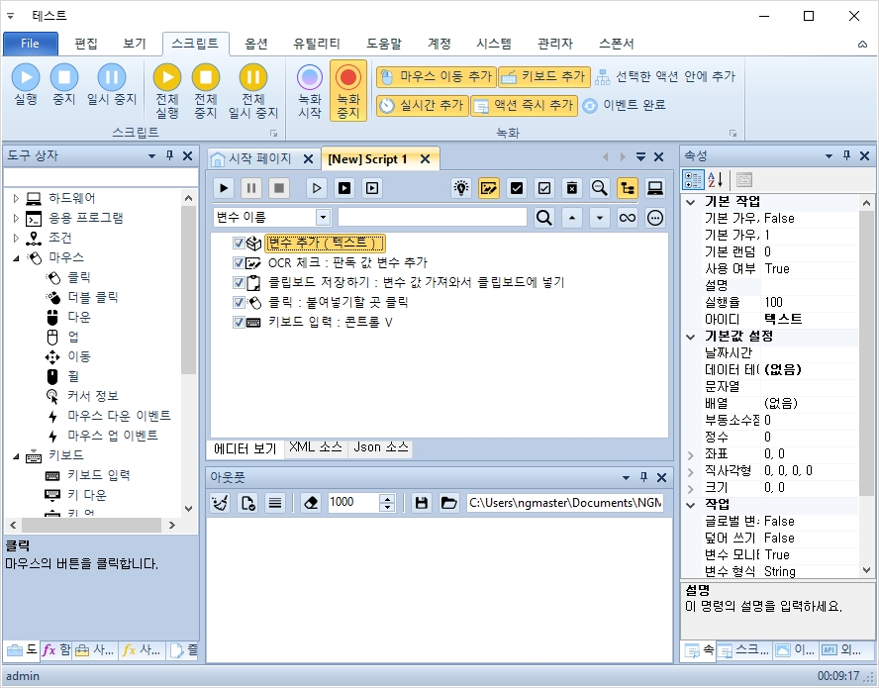Toggle the highlighted edit-mode icon in editor toolbar
Image resolution: width=879 pixels, height=688 pixels.
coord(489,188)
